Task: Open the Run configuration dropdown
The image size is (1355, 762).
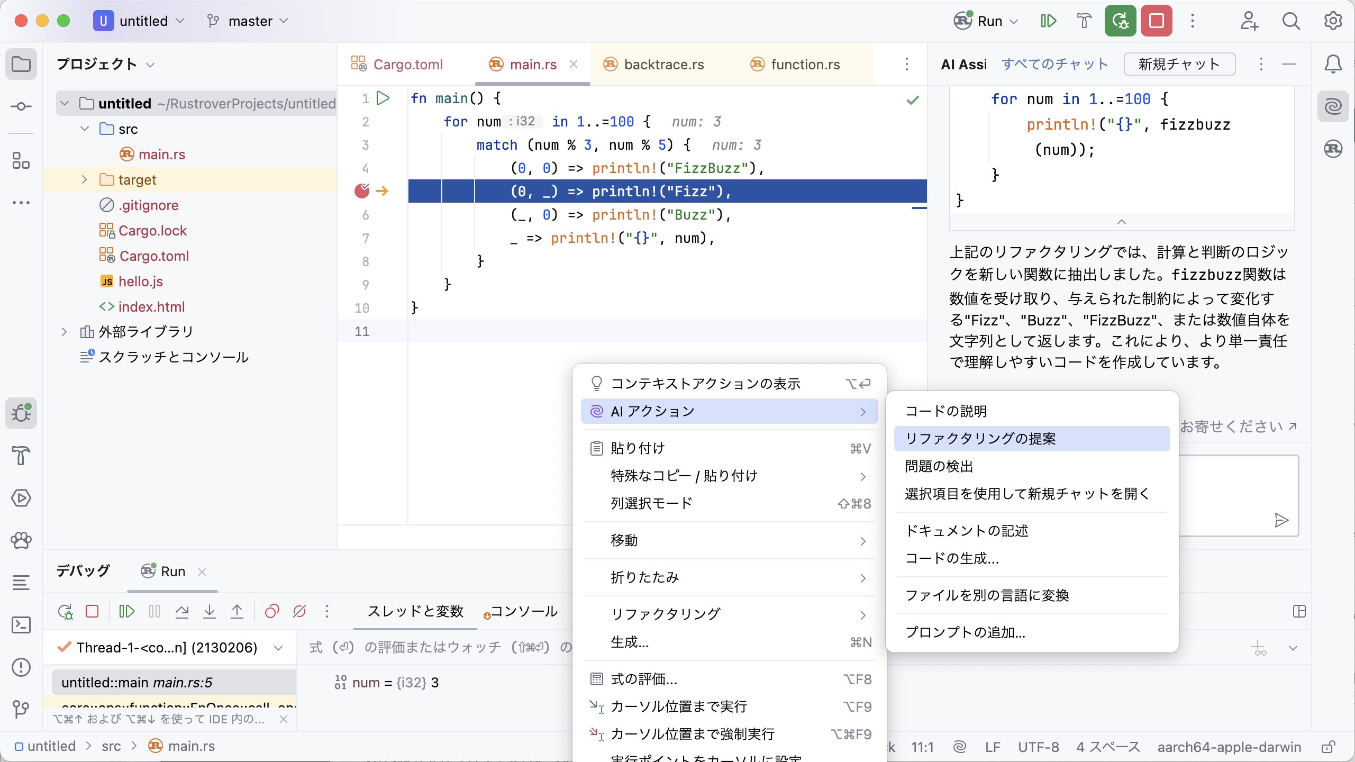Action: [x=985, y=21]
